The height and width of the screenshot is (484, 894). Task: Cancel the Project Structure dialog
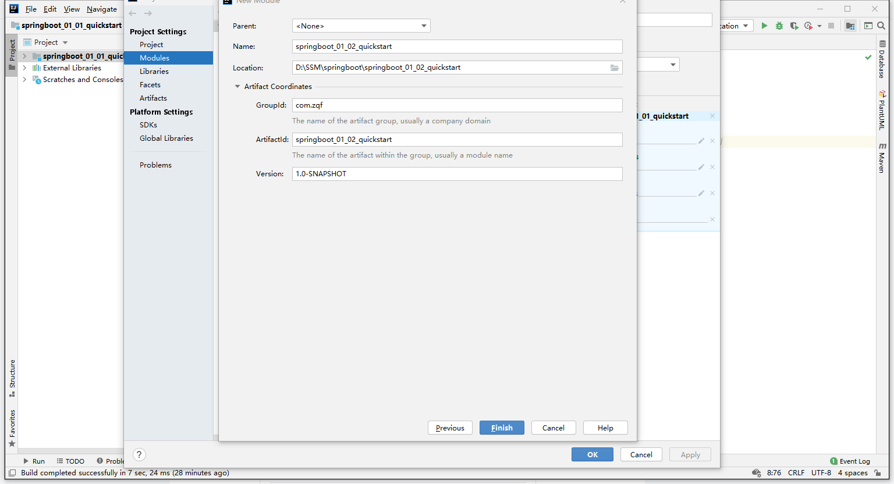(641, 455)
